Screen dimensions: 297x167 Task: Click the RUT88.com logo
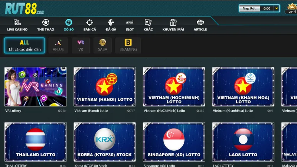tap(25, 9)
